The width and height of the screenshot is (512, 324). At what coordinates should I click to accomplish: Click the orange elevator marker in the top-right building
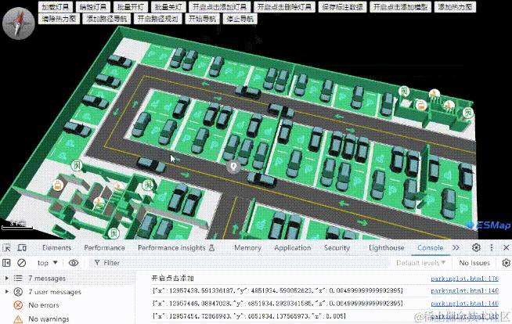421,106
